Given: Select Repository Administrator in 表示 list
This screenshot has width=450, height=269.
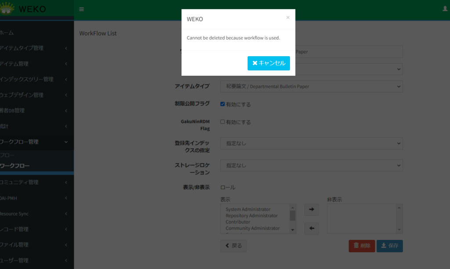Looking at the screenshot, I should [251, 216].
